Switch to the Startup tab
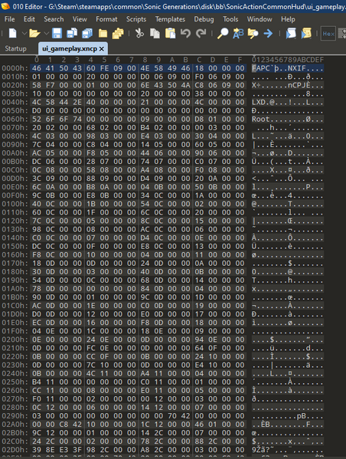Viewport: 346px width, 459px height. (x=15, y=48)
